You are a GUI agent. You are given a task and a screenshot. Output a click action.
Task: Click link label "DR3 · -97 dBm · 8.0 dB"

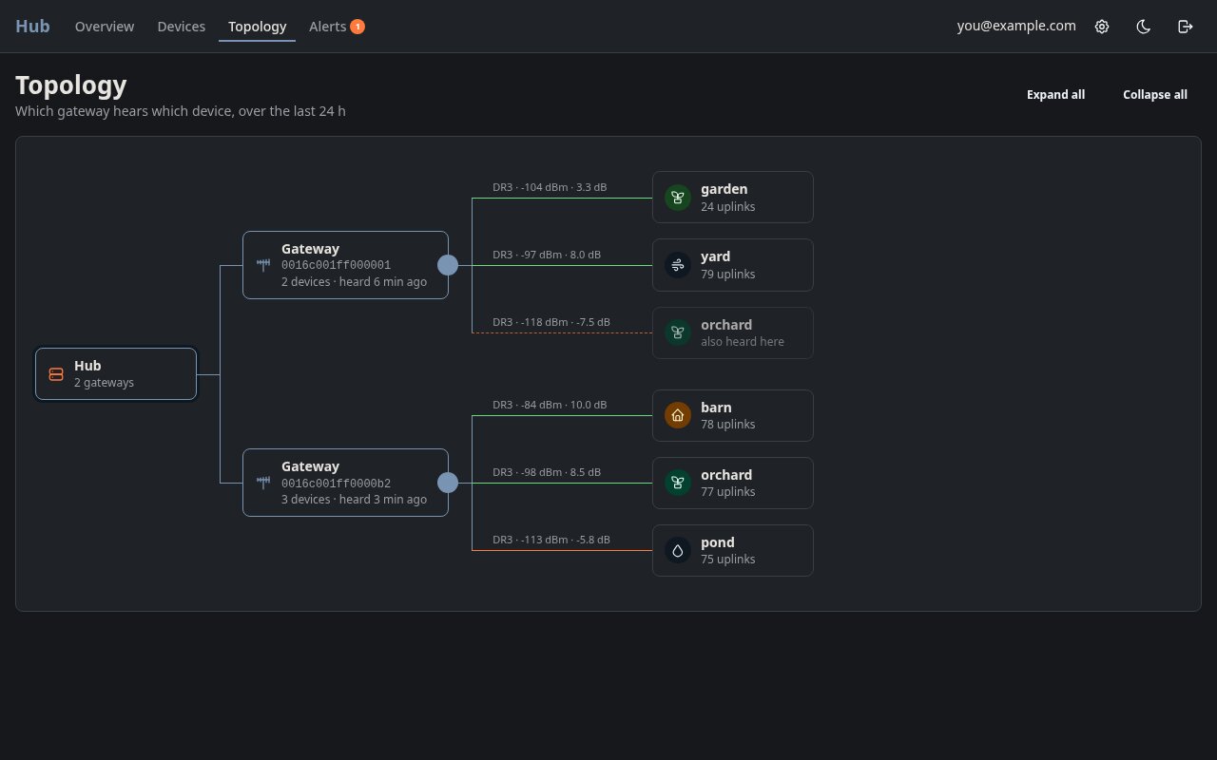coord(547,255)
